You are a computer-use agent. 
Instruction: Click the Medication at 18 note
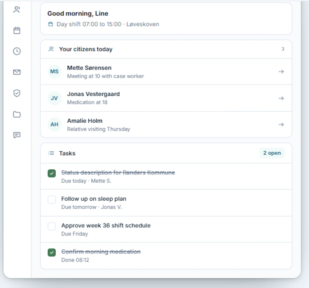click(87, 102)
